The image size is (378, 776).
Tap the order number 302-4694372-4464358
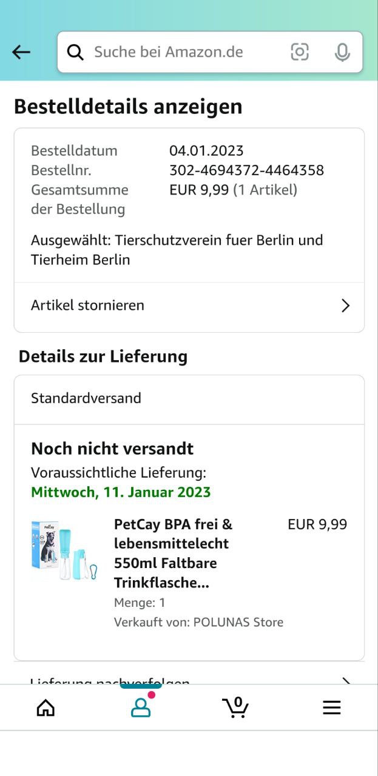point(246,170)
